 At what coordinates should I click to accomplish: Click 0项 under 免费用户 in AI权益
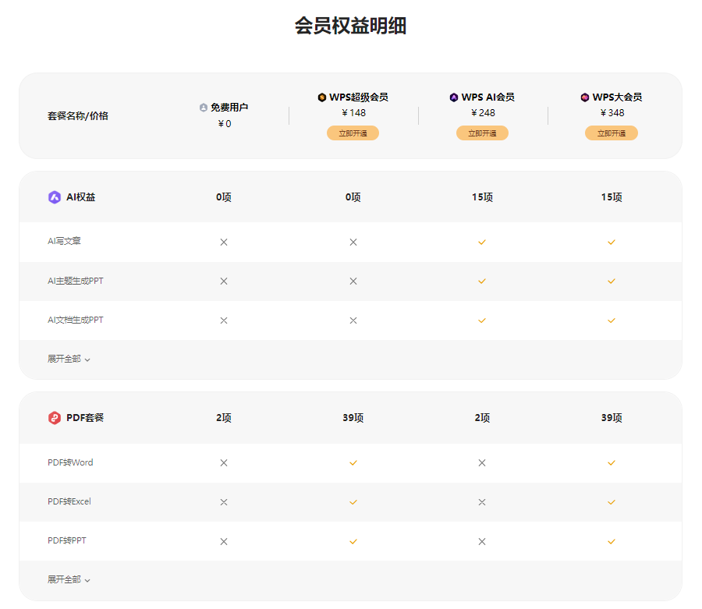point(224,197)
